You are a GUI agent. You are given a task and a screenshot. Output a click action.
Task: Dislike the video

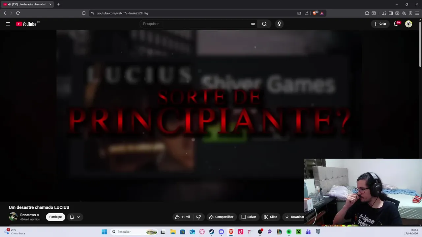click(x=198, y=217)
